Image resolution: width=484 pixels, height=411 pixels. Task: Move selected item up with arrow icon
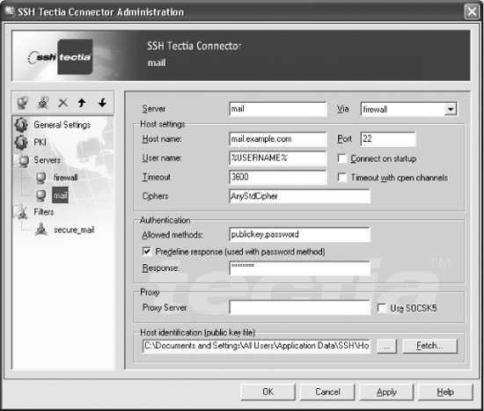(x=82, y=102)
